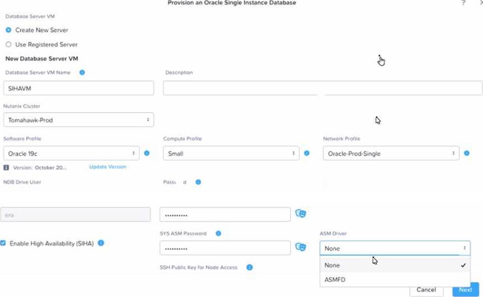Click info icon next to Compute Profile dropdown
This screenshot has height=297, width=483.
(307, 153)
